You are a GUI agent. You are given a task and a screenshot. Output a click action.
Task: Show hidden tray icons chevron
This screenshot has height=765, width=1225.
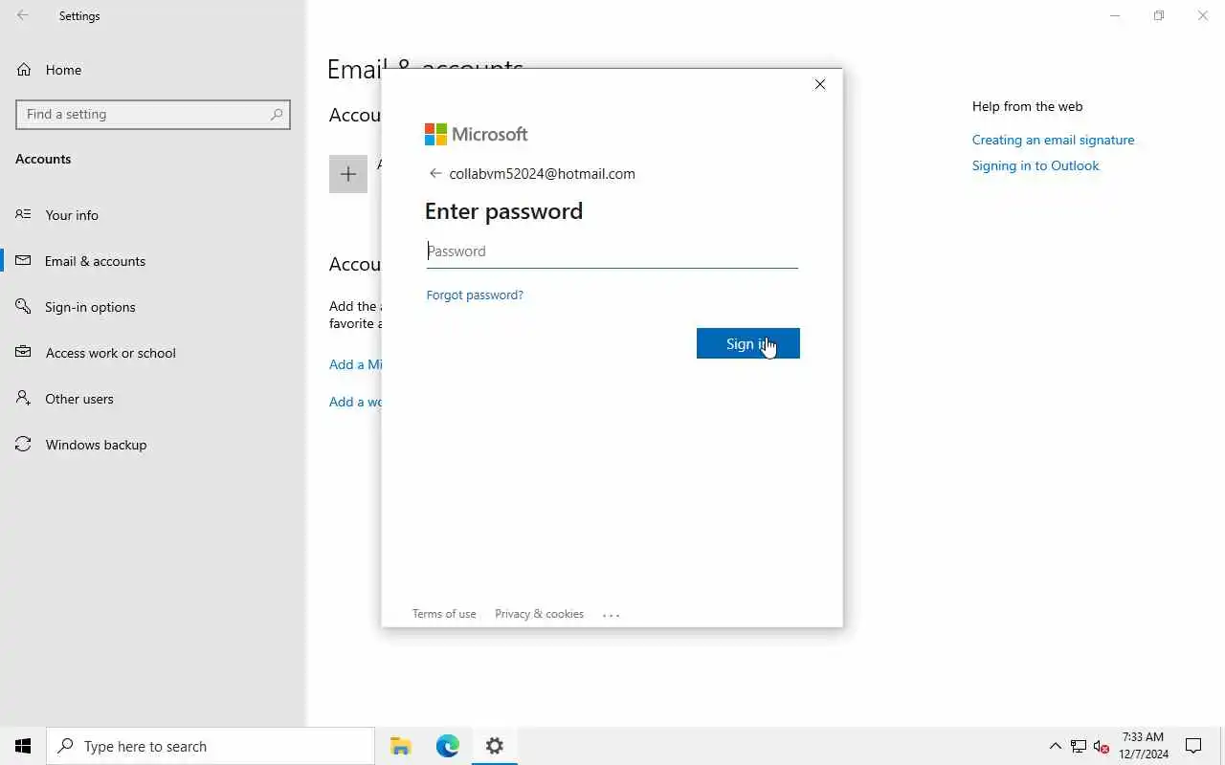[1056, 746]
